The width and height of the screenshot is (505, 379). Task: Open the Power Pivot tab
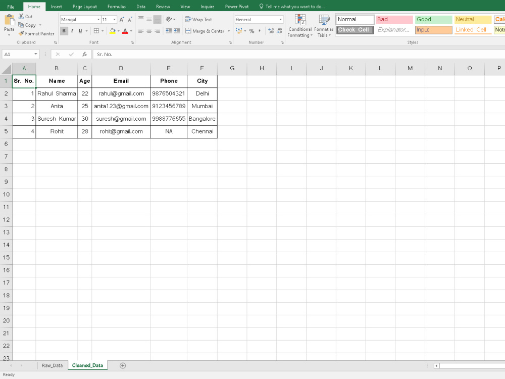[x=237, y=7]
